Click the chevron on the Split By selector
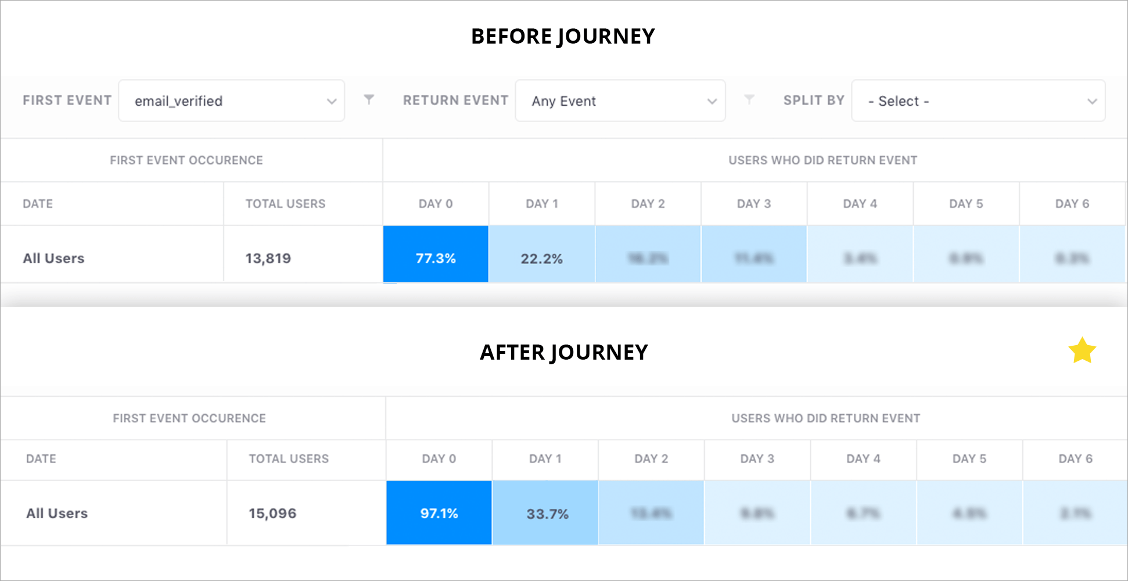This screenshot has height=581, width=1128. [x=1091, y=101]
